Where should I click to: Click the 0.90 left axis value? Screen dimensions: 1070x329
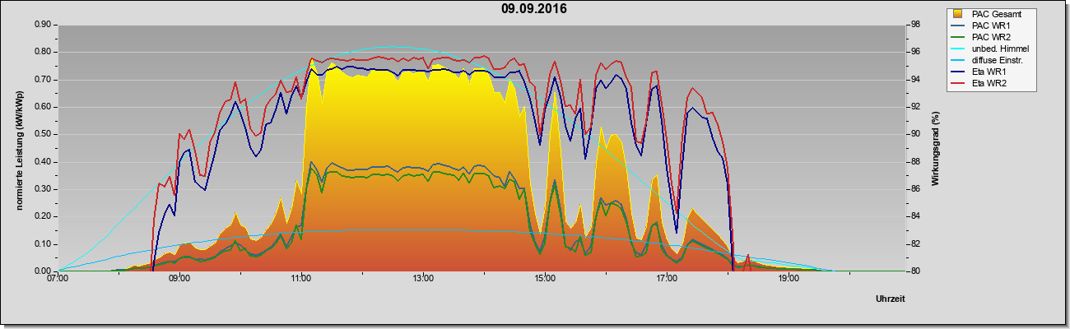coord(43,25)
